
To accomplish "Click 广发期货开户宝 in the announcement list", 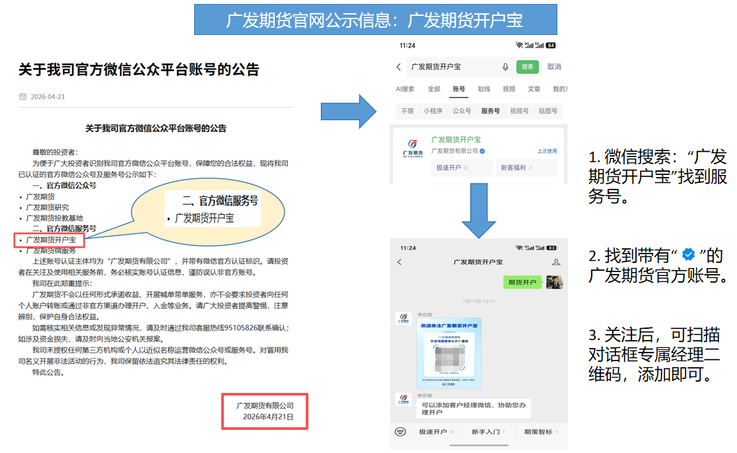I will 51,240.
